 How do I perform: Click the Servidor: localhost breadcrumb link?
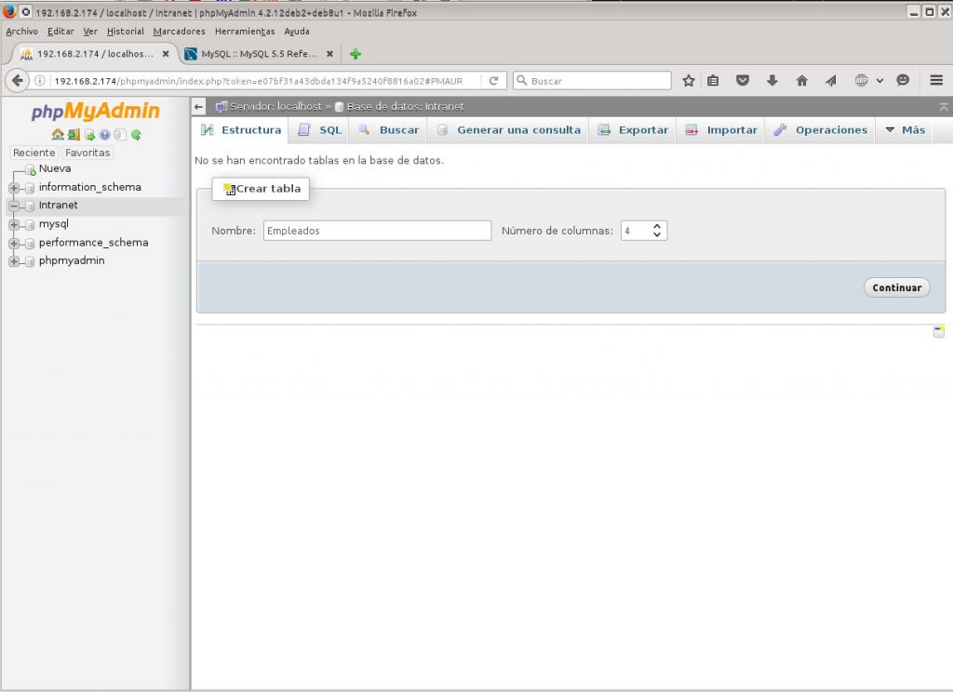pyautogui.click(x=275, y=106)
